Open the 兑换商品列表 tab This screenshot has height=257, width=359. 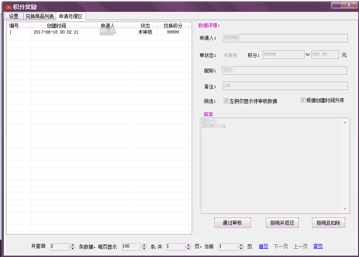click(x=39, y=17)
